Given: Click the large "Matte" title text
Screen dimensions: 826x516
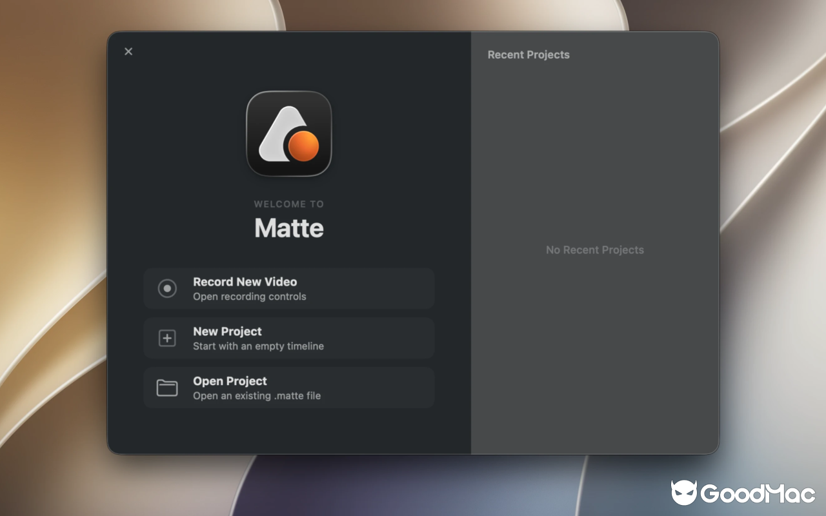Looking at the screenshot, I should tap(289, 228).
